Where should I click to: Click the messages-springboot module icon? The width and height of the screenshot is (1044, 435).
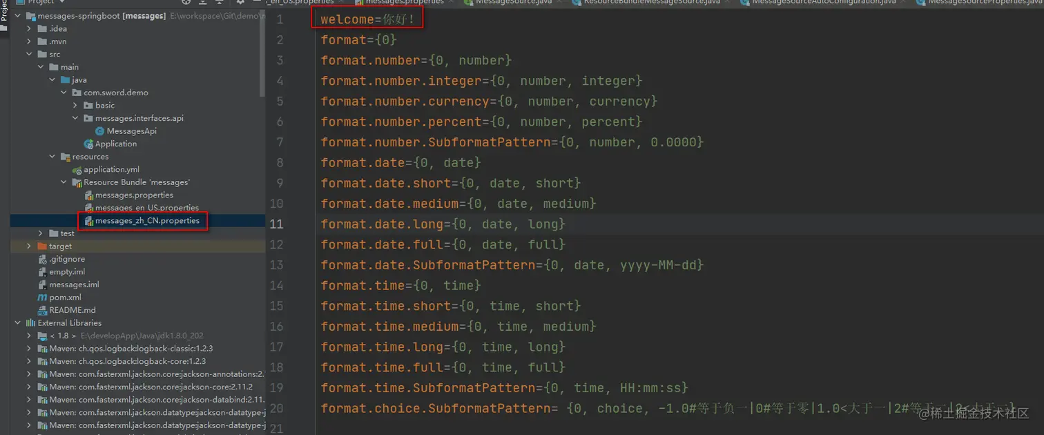point(30,16)
